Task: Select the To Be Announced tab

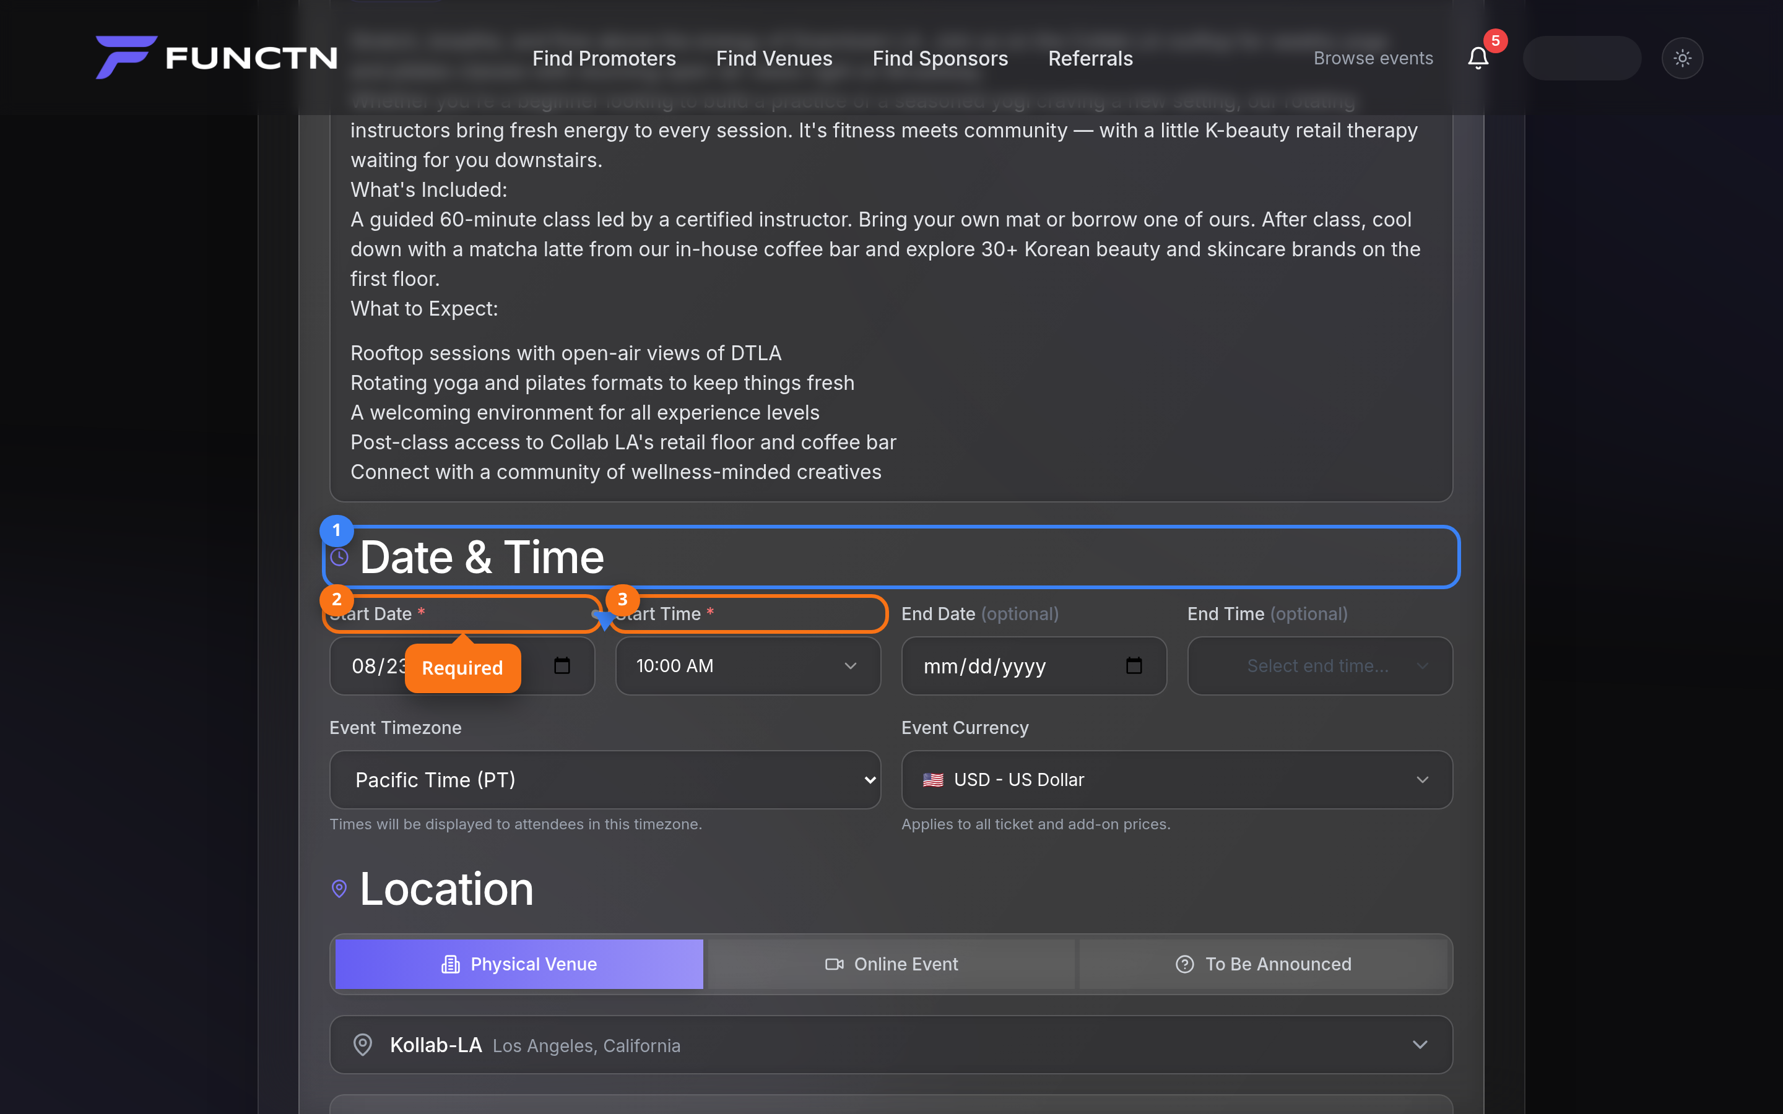Action: 1263,964
